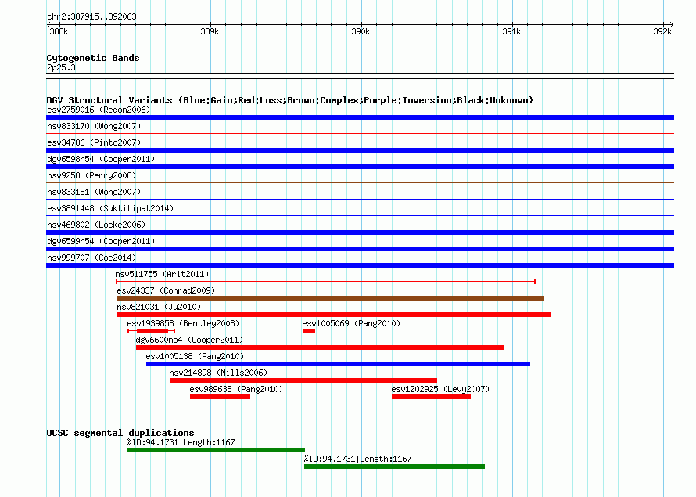Viewport: 696px width, 497px height.
Task: Select the nsv833170 (Wong2007) variant label
Action: [94, 126]
